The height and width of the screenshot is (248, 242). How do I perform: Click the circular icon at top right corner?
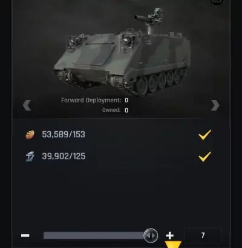pyautogui.click(x=217, y=2)
